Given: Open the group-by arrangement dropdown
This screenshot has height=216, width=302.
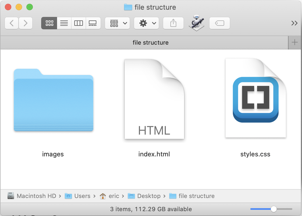Looking at the screenshot, I should tap(117, 23).
